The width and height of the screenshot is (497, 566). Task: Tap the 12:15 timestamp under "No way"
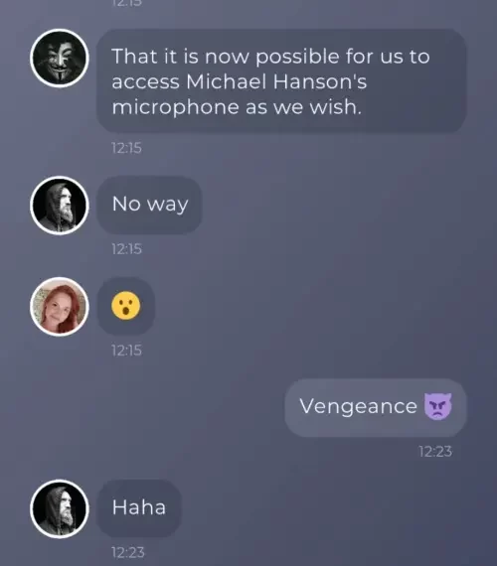tap(126, 249)
